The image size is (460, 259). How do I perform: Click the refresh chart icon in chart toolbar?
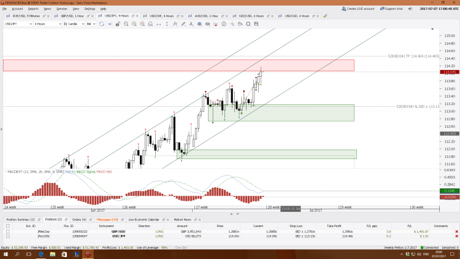(x=101, y=24)
